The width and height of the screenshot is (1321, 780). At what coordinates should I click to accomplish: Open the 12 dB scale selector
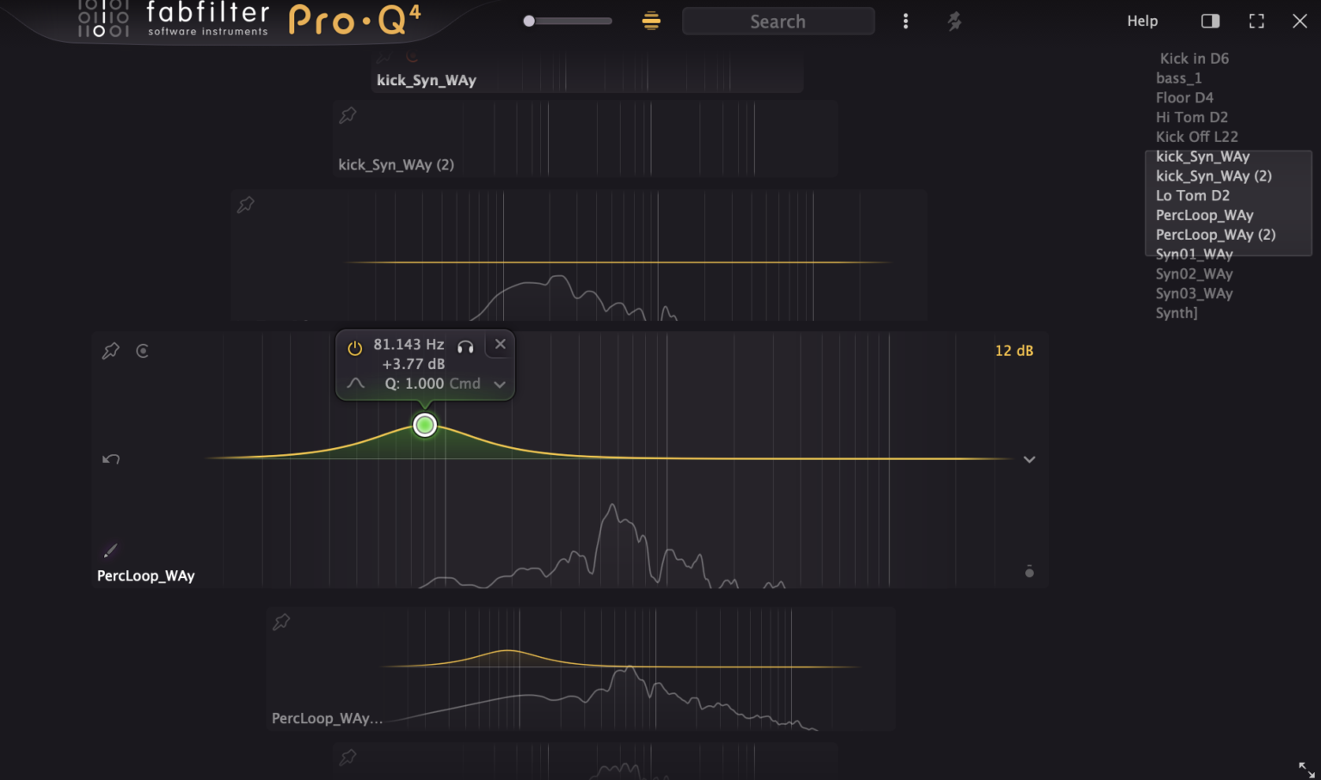pyautogui.click(x=1014, y=350)
